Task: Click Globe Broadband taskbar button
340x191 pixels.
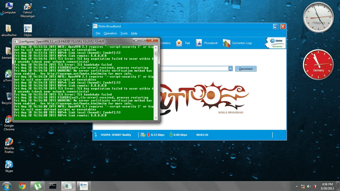Action: 84,186
